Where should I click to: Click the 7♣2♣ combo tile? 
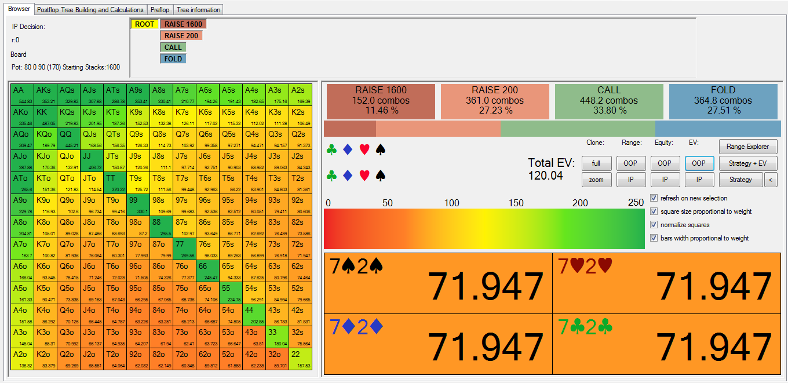(x=666, y=344)
